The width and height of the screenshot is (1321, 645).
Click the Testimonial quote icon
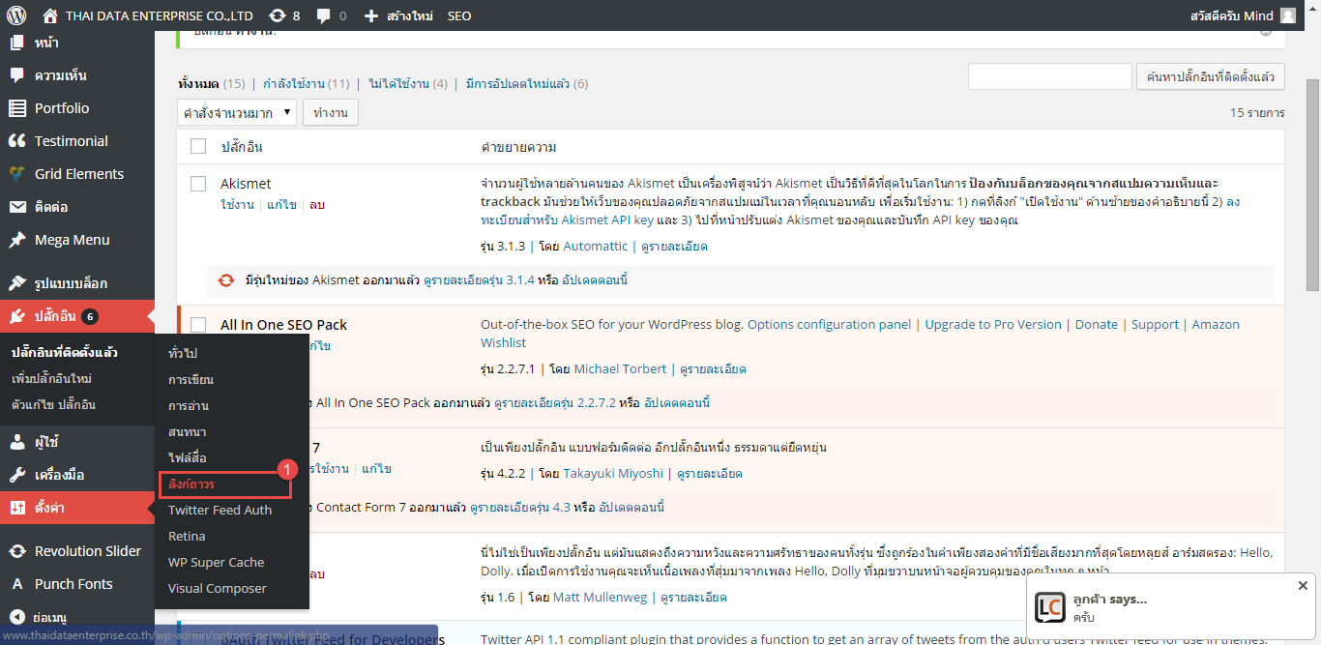16,141
